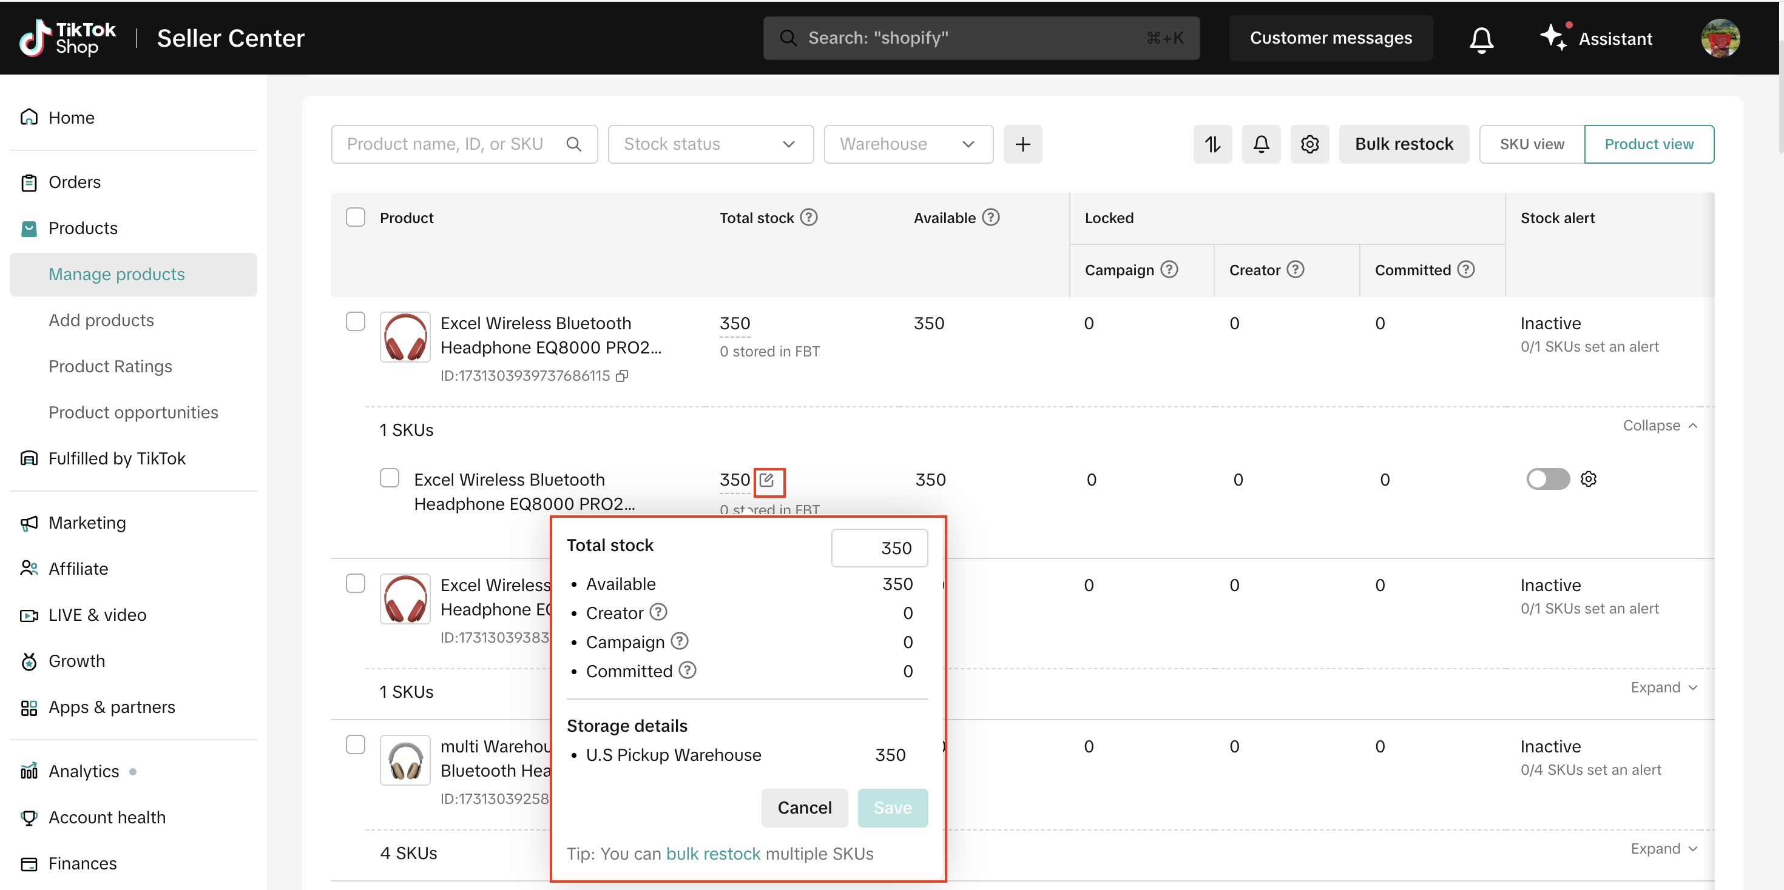The width and height of the screenshot is (1784, 890).
Task: Click the edit stock pencil icon next to 350
Action: pos(768,480)
